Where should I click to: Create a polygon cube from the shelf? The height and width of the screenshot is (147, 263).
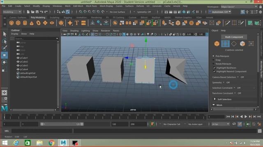(18, 23)
